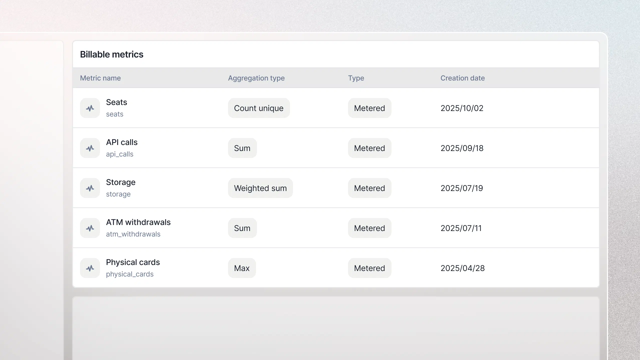Open the Storage metric row
This screenshot has width=640, height=360.
(175, 188)
